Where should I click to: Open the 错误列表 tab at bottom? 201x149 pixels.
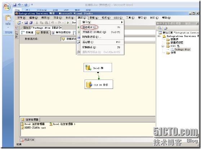coord(28,140)
